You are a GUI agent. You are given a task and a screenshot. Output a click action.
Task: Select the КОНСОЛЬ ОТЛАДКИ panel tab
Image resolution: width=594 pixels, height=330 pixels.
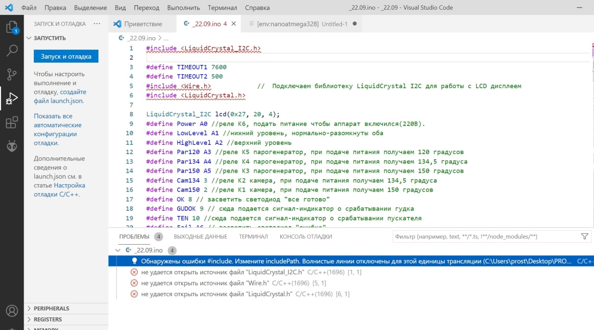[x=306, y=237]
